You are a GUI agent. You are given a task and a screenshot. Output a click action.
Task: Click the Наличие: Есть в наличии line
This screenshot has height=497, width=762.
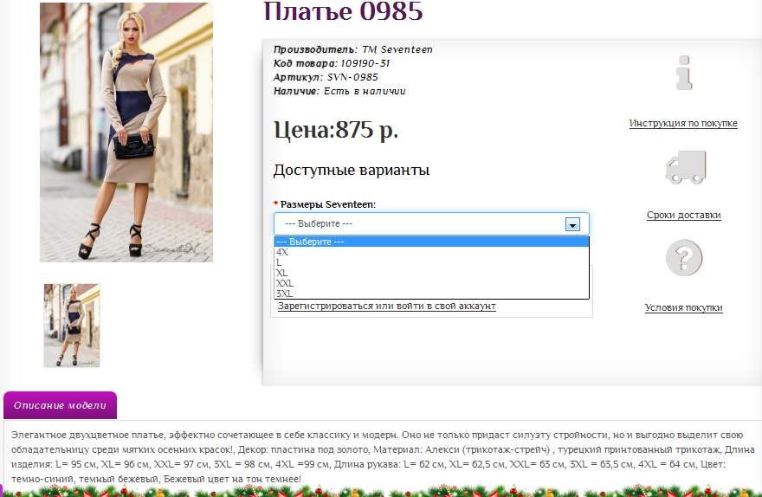coord(339,91)
